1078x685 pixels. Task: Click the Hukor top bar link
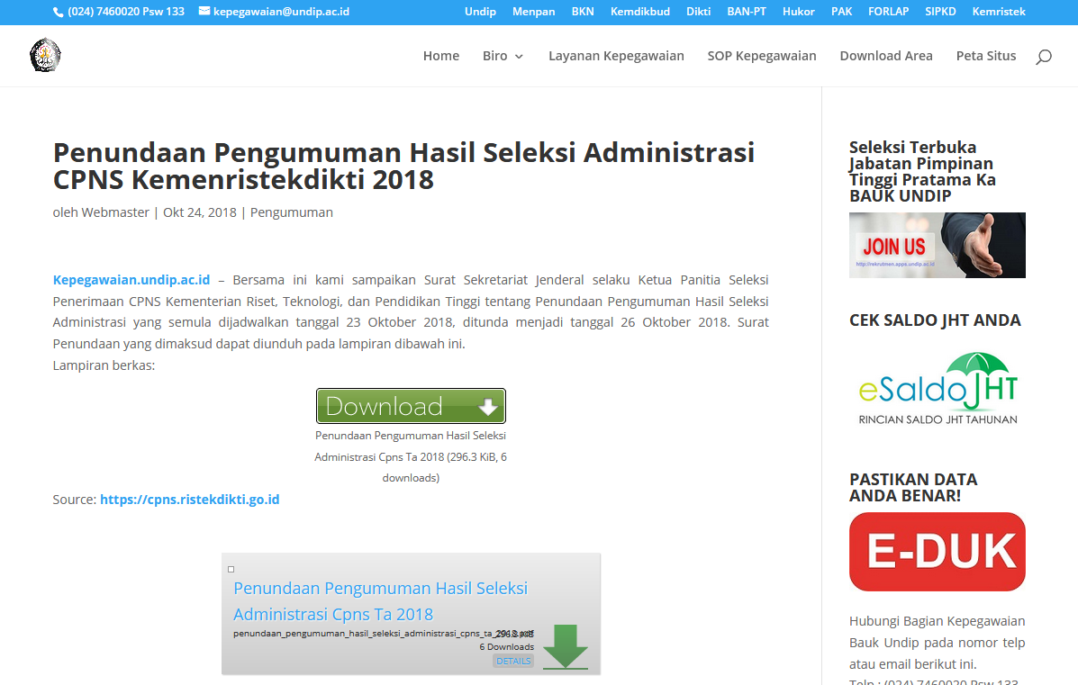tap(798, 12)
